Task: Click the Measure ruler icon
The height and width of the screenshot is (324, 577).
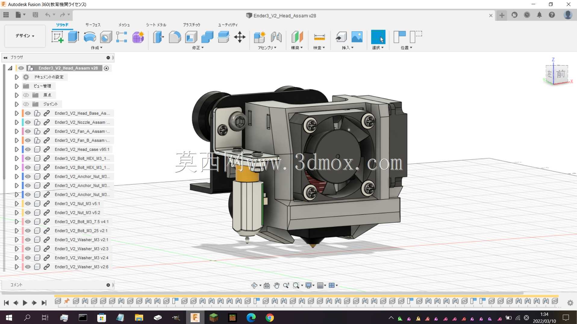Action: (319, 37)
